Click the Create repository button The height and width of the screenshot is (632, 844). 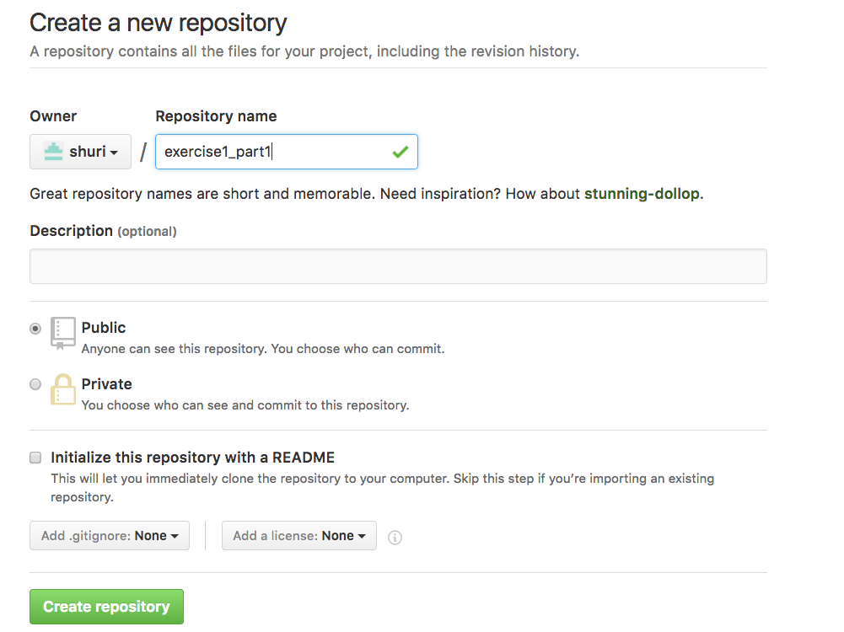[x=106, y=607]
